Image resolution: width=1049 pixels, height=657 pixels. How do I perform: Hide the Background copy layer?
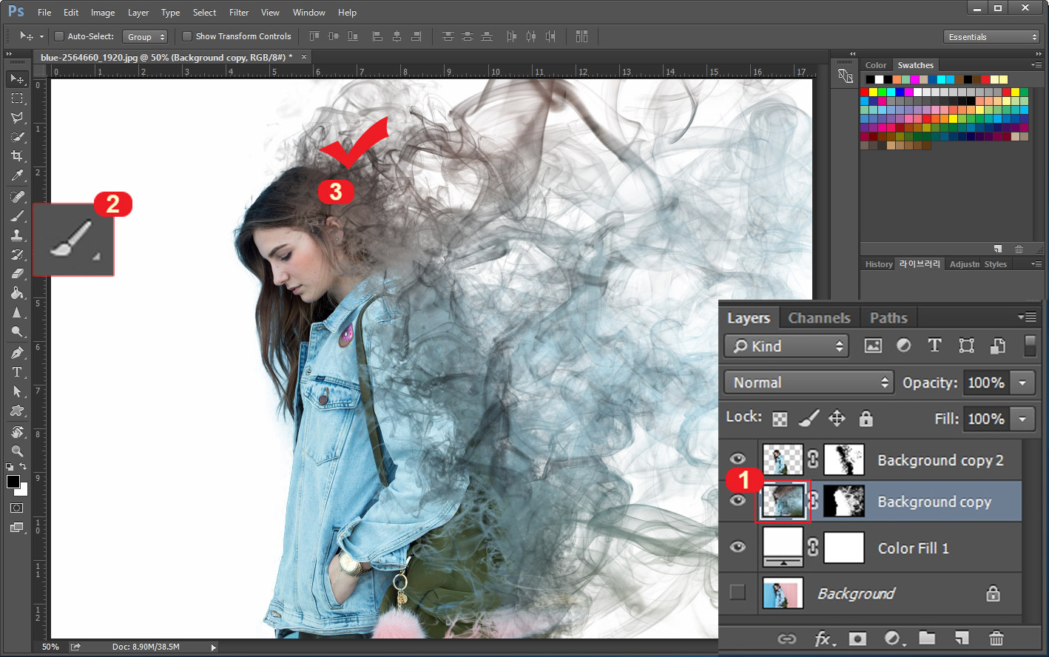click(x=738, y=501)
